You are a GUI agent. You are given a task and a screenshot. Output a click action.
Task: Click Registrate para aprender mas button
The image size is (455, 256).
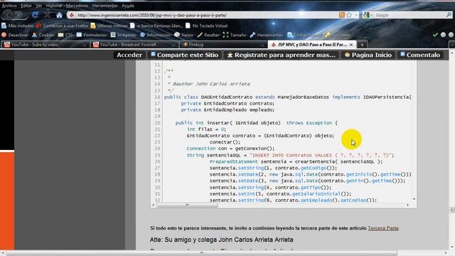point(282,55)
